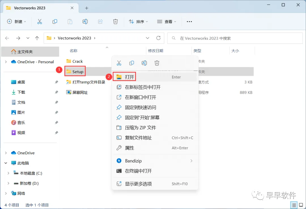The width and height of the screenshot is (306, 209).
Task: Close the Vectorworks 2023 tab
Action: (x=72, y=8)
